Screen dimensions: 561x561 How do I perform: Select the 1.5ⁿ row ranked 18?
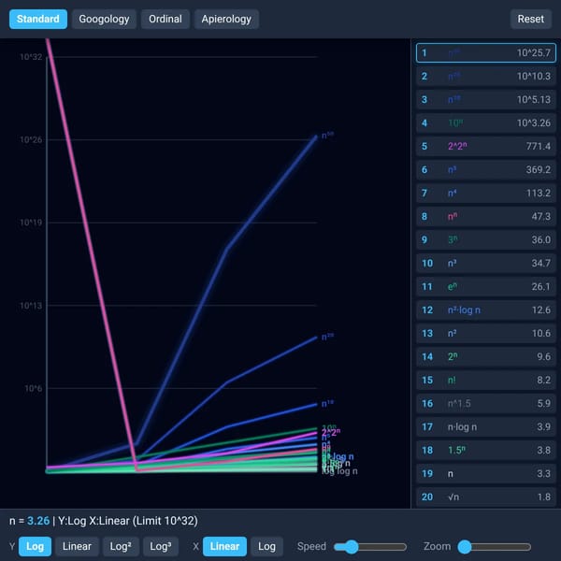tap(486, 450)
